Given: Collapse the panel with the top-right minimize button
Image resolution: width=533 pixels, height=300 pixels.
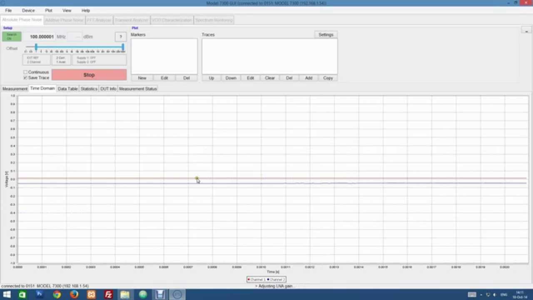Looking at the screenshot, I should pyautogui.click(x=526, y=31).
